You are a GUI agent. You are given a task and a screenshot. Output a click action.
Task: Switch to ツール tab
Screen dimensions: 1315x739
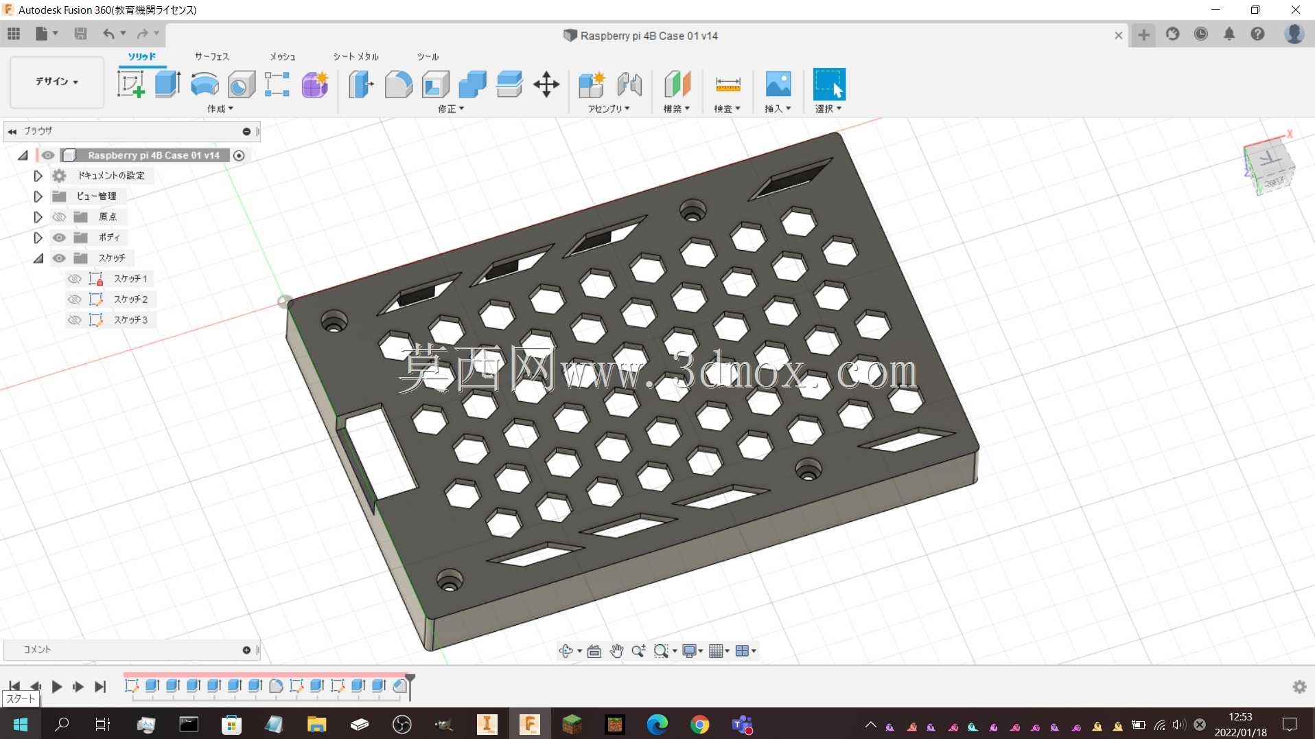[x=428, y=56]
